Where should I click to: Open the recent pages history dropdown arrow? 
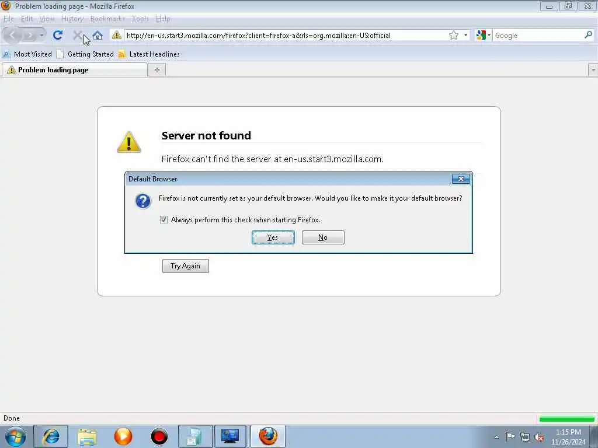tap(41, 36)
